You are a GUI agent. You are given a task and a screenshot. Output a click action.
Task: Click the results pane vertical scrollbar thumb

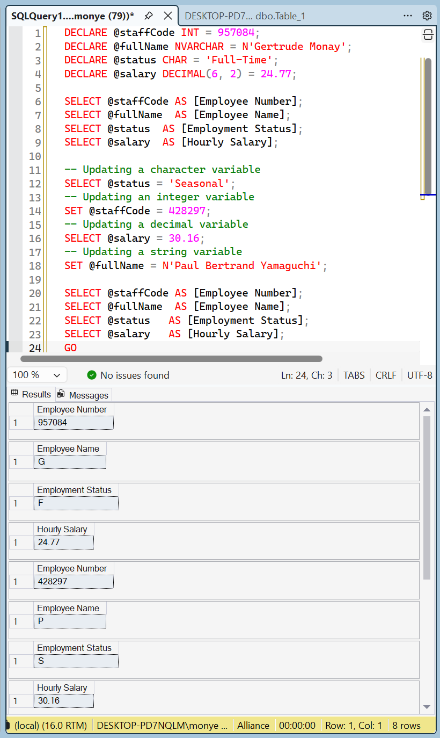(x=427, y=497)
